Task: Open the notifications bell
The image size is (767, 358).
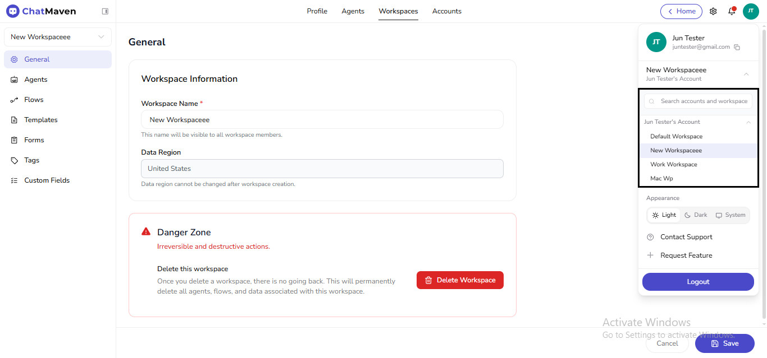Action: 732,11
